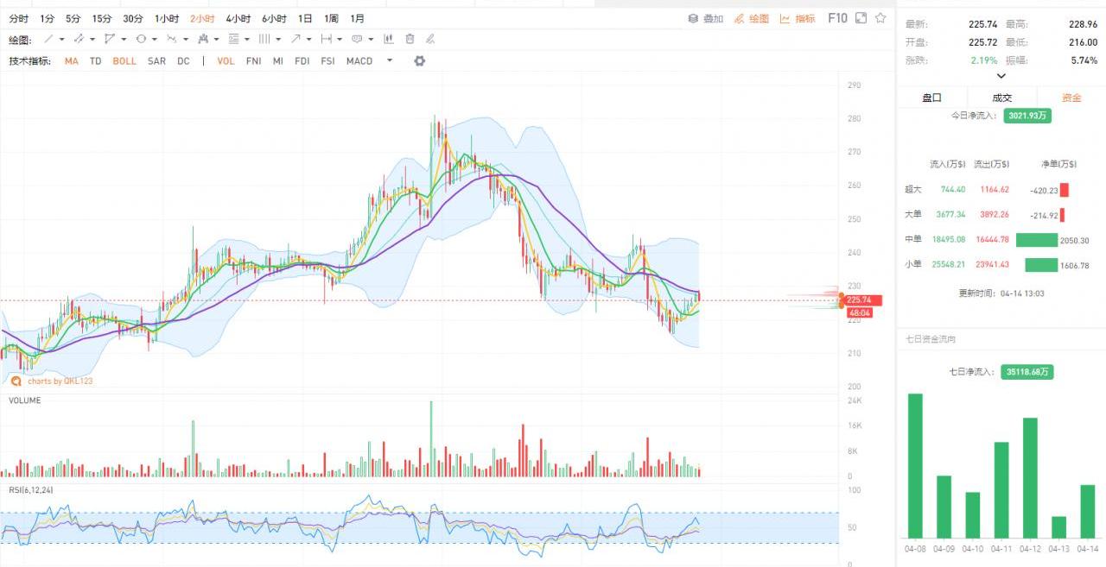The width and height of the screenshot is (1106, 567).
Task: Toggle the MA indicator
Action: [71, 61]
